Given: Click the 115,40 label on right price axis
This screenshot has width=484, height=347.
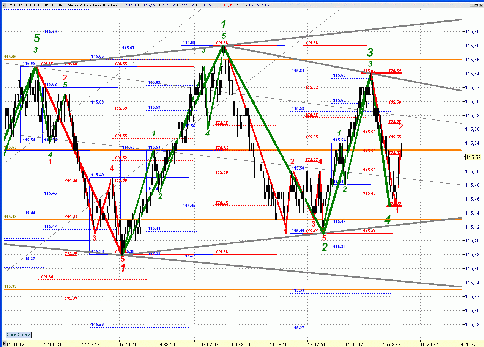Looking at the screenshot, I should click(x=473, y=240).
